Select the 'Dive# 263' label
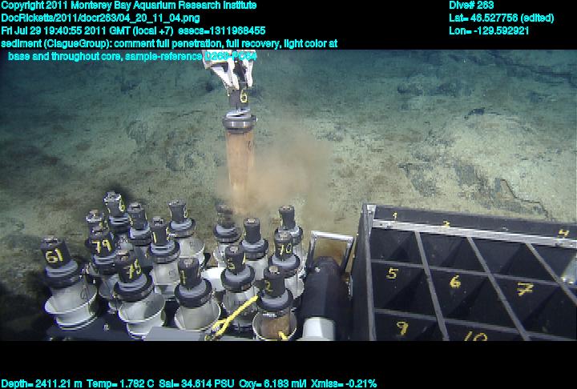The height and width of the screenshot is (389, 577). point(471,6)
